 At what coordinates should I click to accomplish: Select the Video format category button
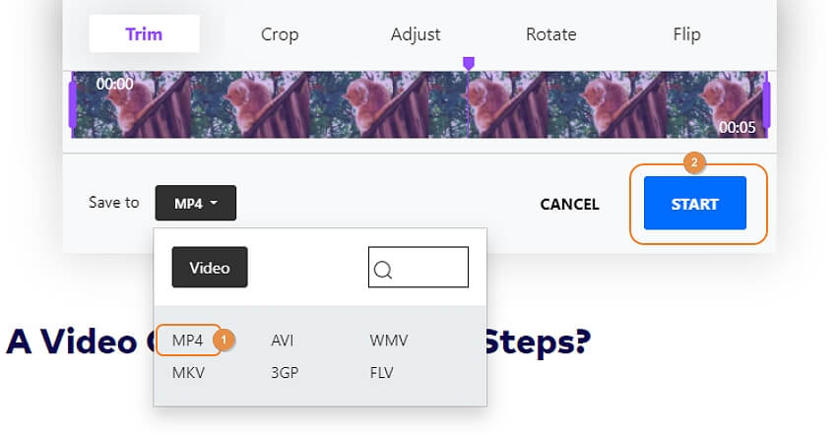pyautogui.click(x=210, y=267)
